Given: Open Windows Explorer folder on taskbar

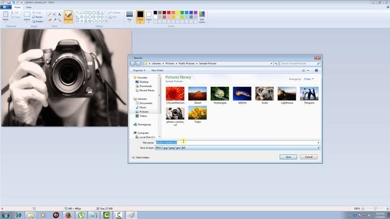Looking at the screenshot, I should click(x=31, y=215).
